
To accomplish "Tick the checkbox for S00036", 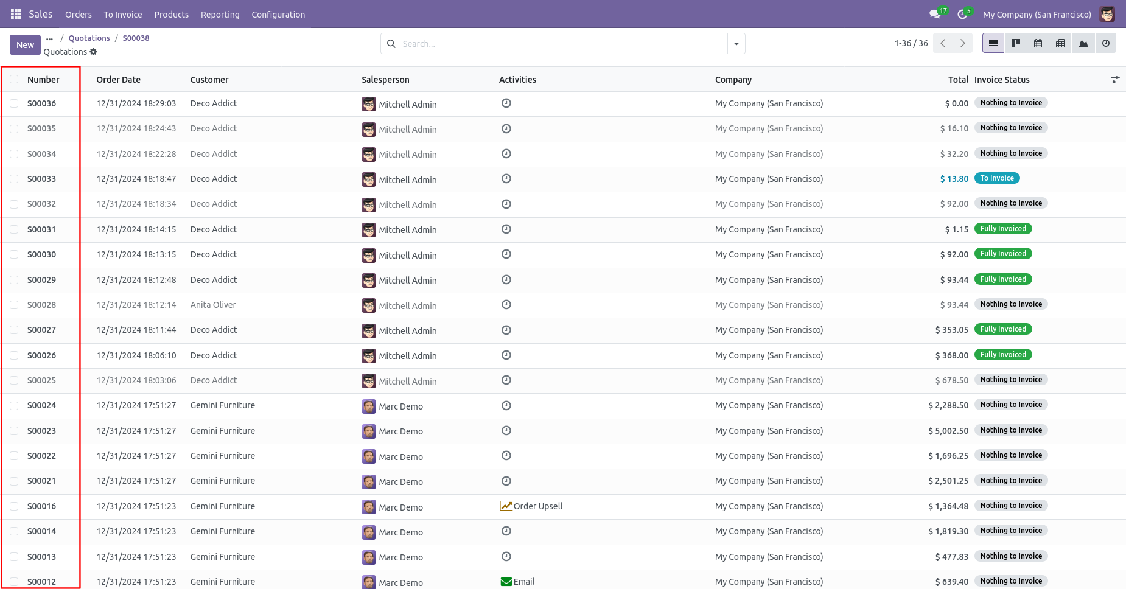I will coord(14,103).
